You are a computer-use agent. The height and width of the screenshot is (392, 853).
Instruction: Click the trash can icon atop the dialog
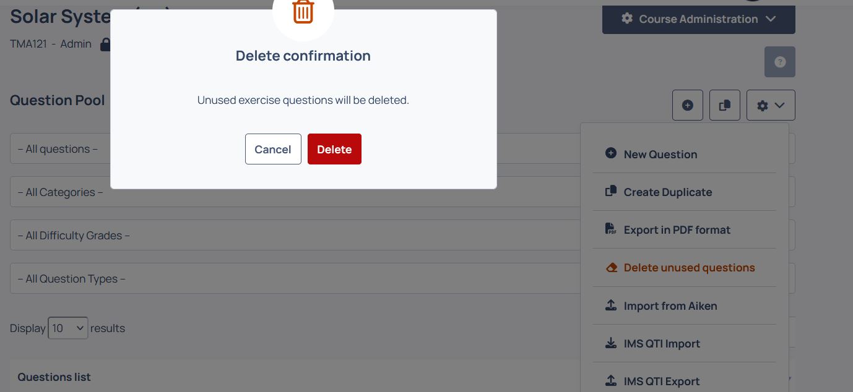point(303,12)
